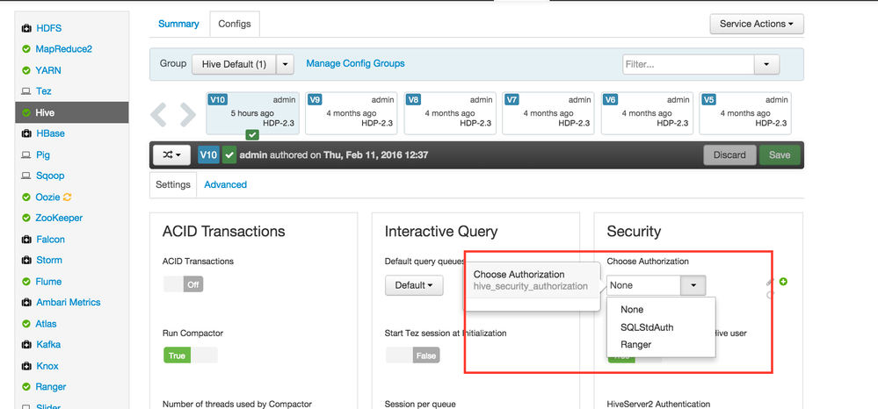Switch to the Configs tab
The width and height of the screenshot is (878, 409).
tap(235, 24)
